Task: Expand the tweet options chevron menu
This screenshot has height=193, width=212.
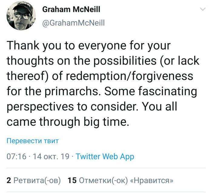Action: 203,9
